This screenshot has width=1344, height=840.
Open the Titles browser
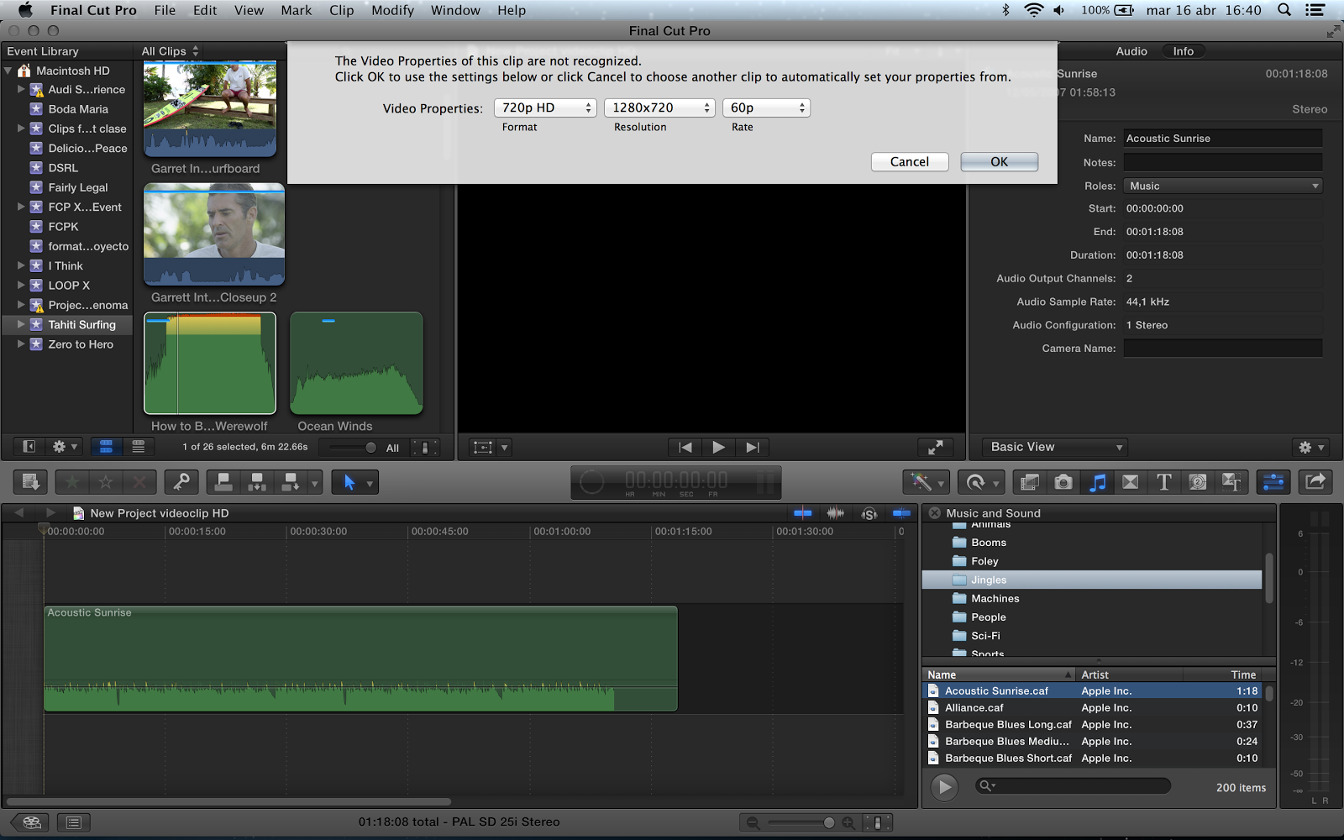click(x=1163, y=482)
